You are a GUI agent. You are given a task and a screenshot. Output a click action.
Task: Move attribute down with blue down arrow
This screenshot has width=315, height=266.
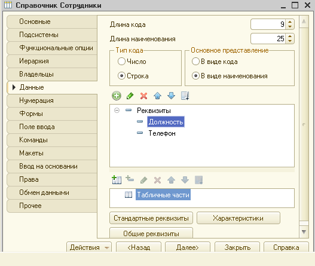click(171, 96)
